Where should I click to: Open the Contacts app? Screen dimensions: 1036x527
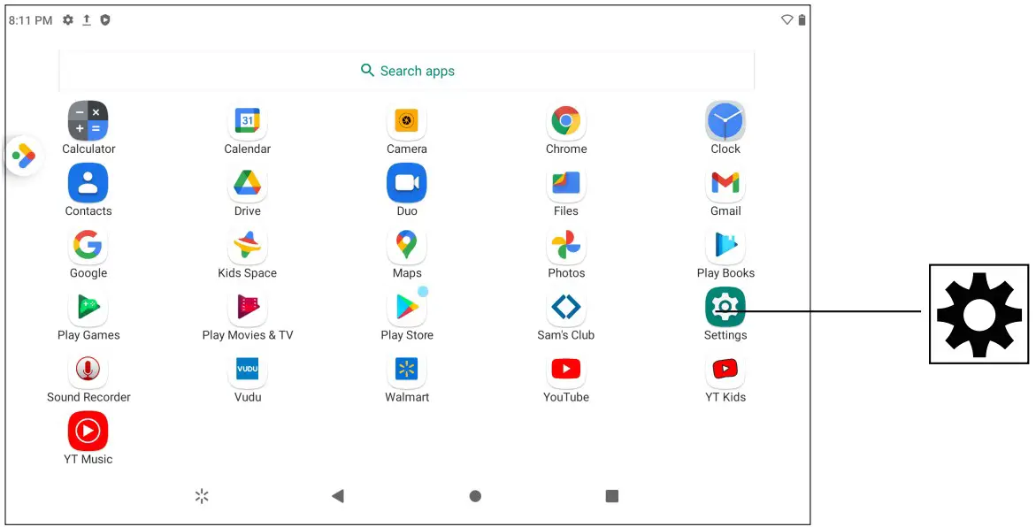(x=88, y=184)
